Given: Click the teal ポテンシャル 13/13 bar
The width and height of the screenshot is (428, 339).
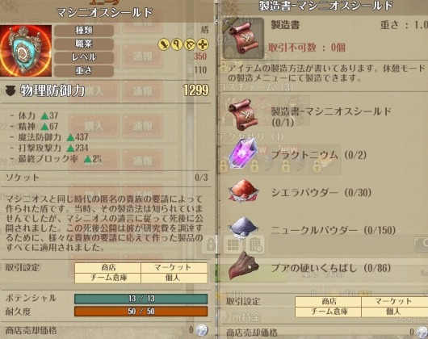Looking at the screenshot, I should pos(141,299).
